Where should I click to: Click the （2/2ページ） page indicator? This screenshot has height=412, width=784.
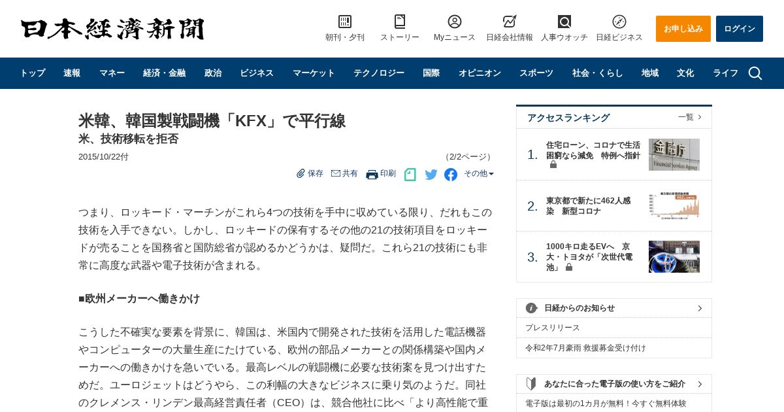468,157
